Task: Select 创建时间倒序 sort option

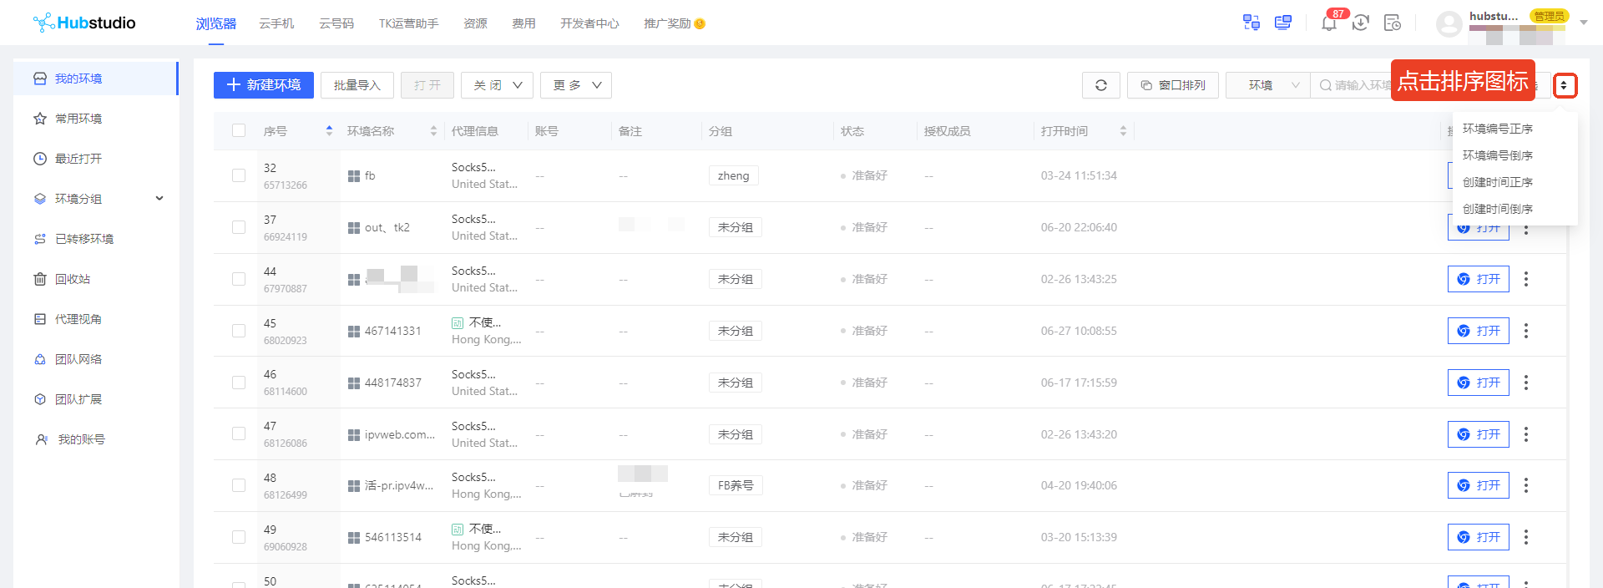Action: click(x=1498, y=209)
